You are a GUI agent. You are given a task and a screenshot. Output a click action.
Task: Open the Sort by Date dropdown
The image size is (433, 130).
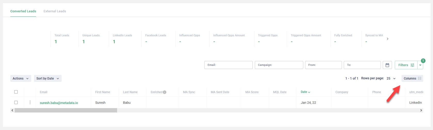pyautogui.click(x=48, y=79)
